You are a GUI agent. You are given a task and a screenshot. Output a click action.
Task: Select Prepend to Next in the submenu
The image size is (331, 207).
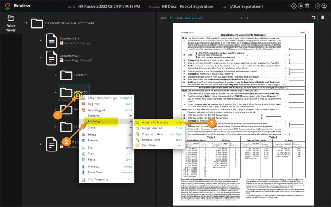(x=159, y=134)
